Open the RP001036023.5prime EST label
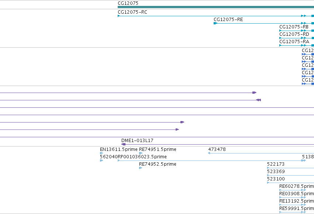Image resolution: width=314 pixels, height=214 pixels. click(x=142, y=157)
